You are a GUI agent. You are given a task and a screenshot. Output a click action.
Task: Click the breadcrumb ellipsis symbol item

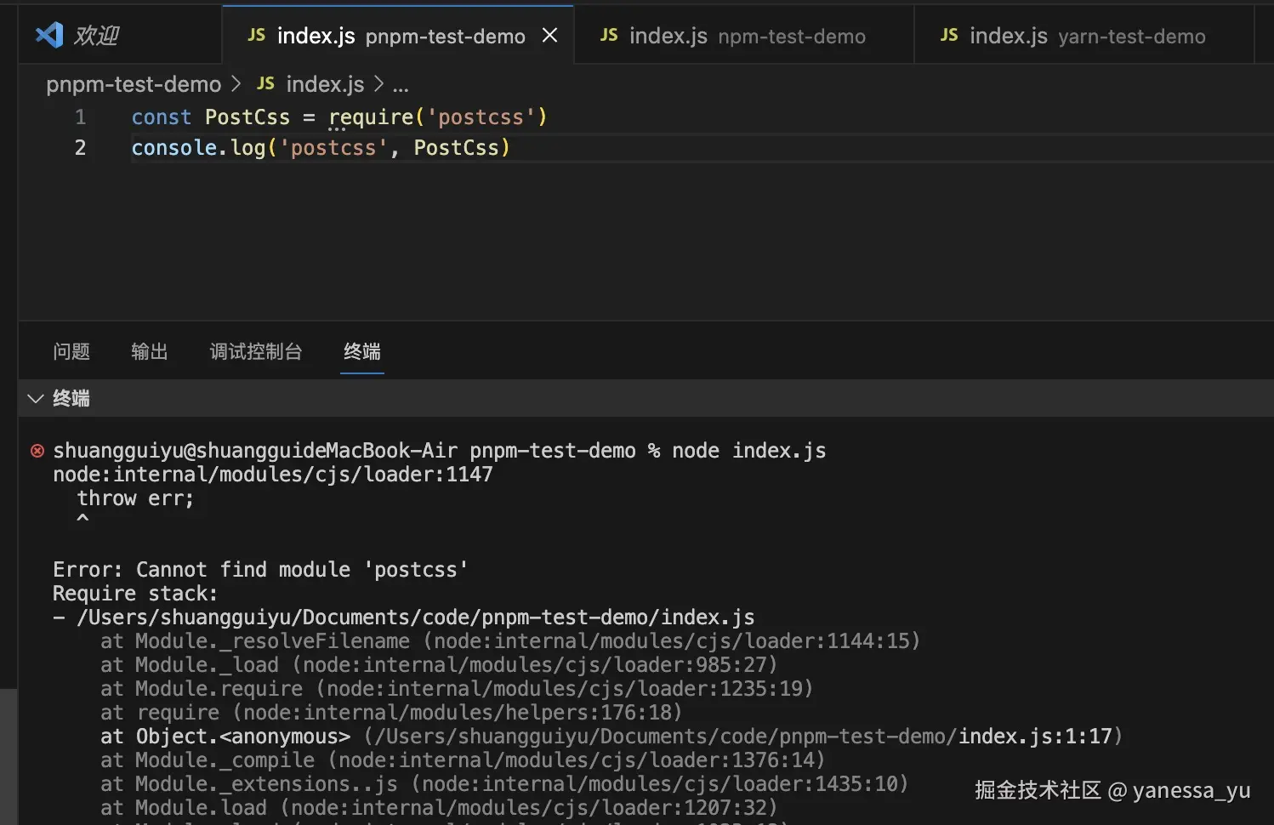click(401, 86)
